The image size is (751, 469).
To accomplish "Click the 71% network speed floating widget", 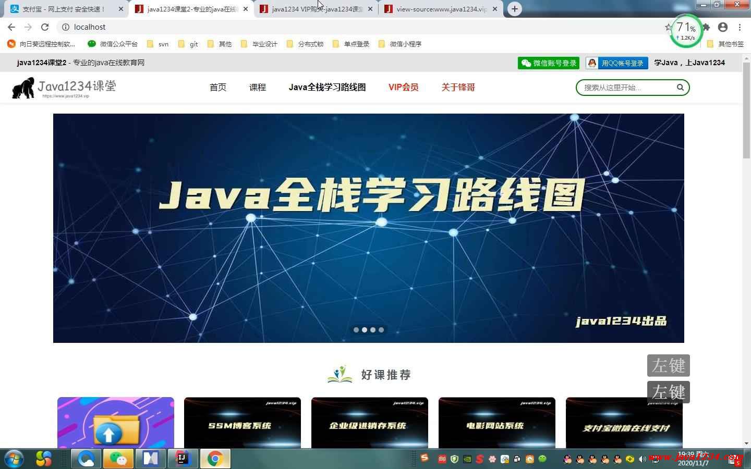I will coord(686,31).
